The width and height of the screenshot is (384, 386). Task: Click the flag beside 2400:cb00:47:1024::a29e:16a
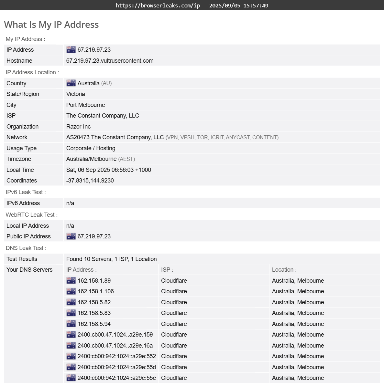pos(71,346)
